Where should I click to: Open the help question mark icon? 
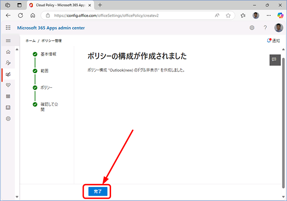point(265,28)
